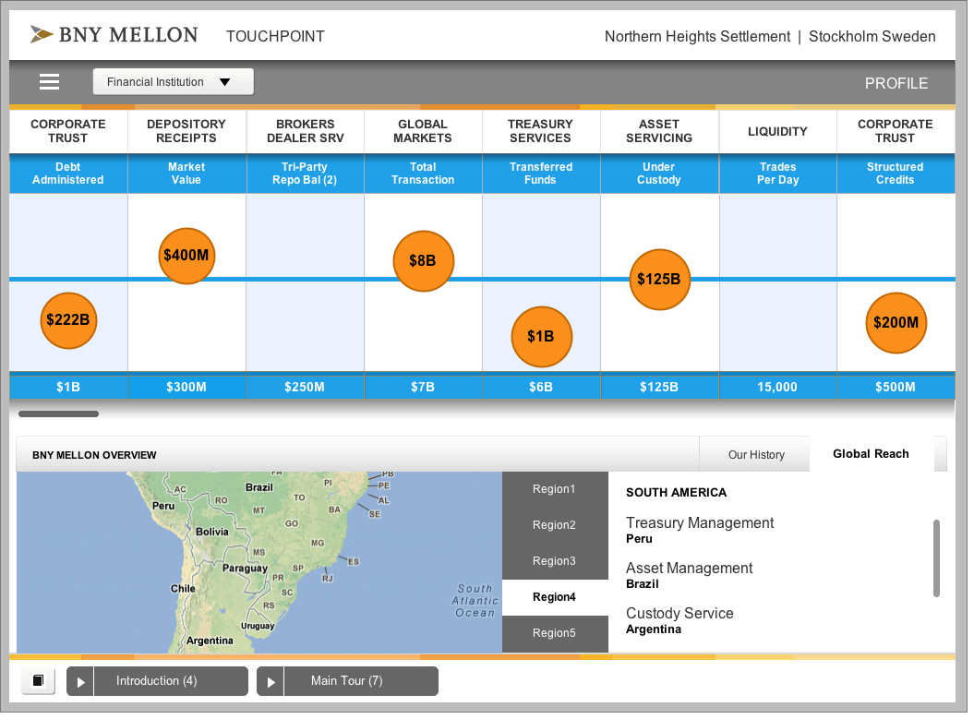Screen dimensions: 974x719
Task: Click the Treasury Management Peru entry
Action: [x=700, y=530]
